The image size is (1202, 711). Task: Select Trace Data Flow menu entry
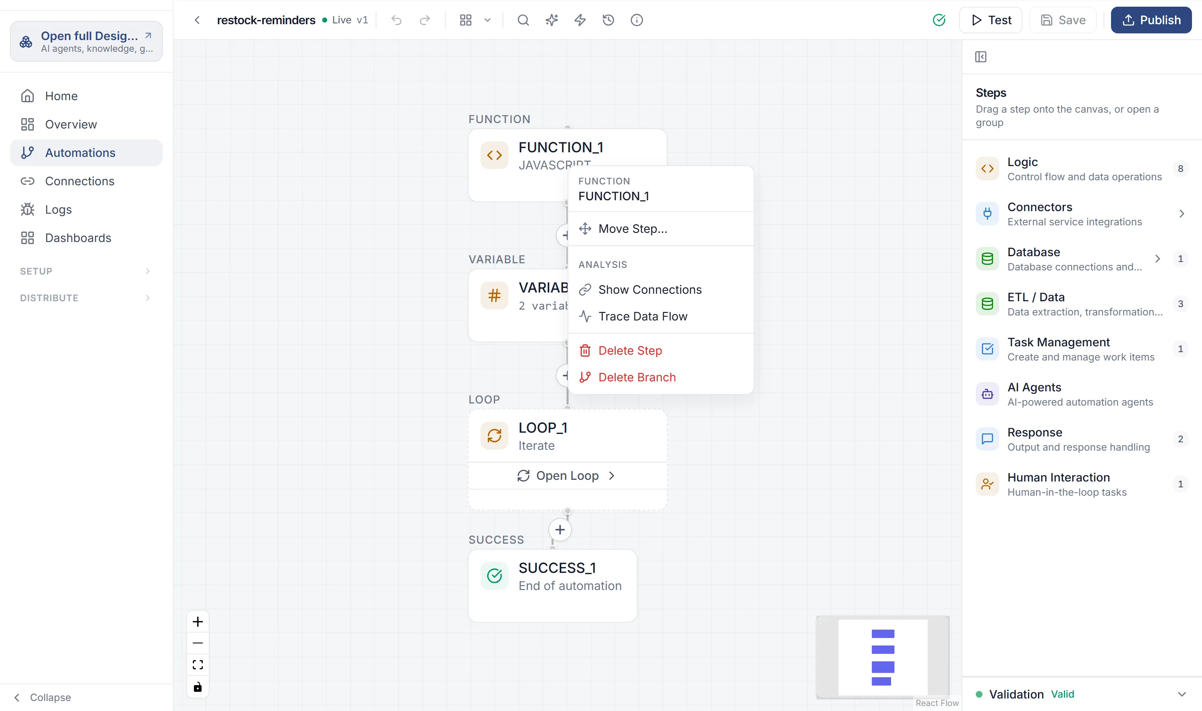coord(661,317)
